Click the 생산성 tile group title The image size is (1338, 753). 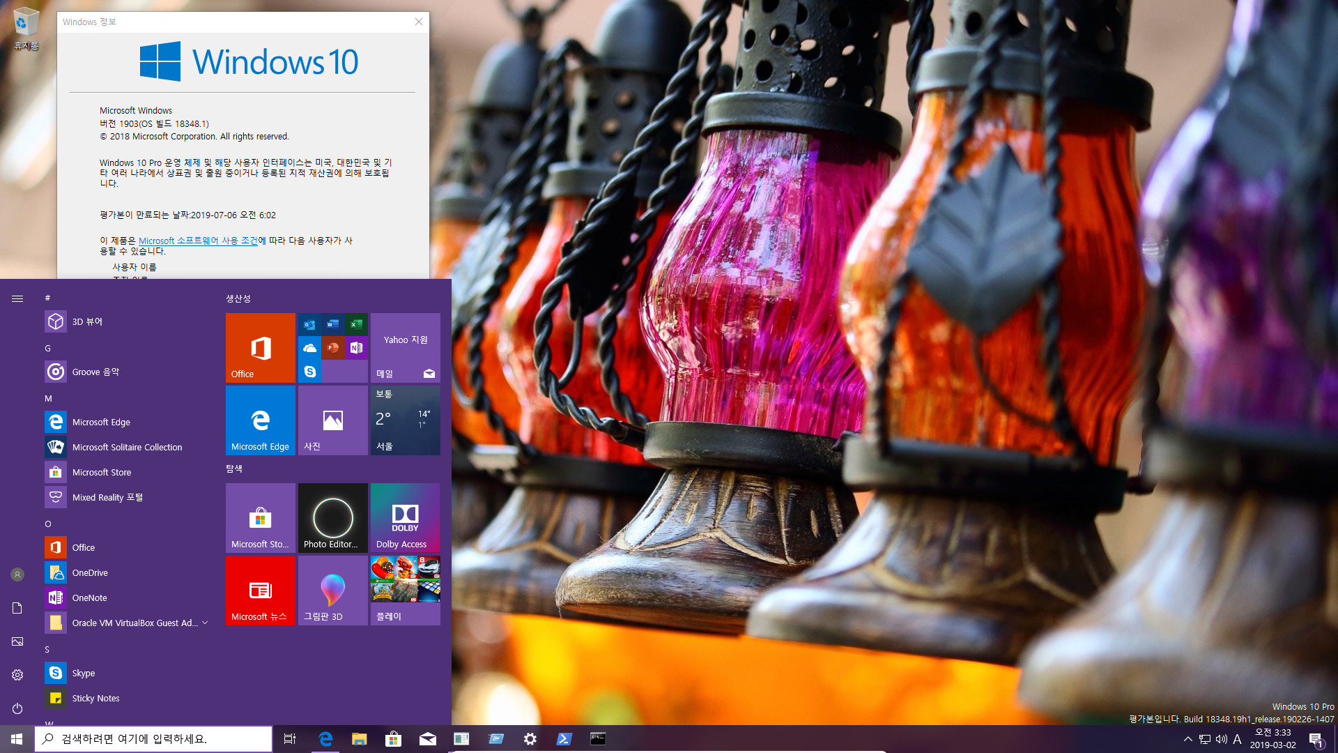[238, 298]
